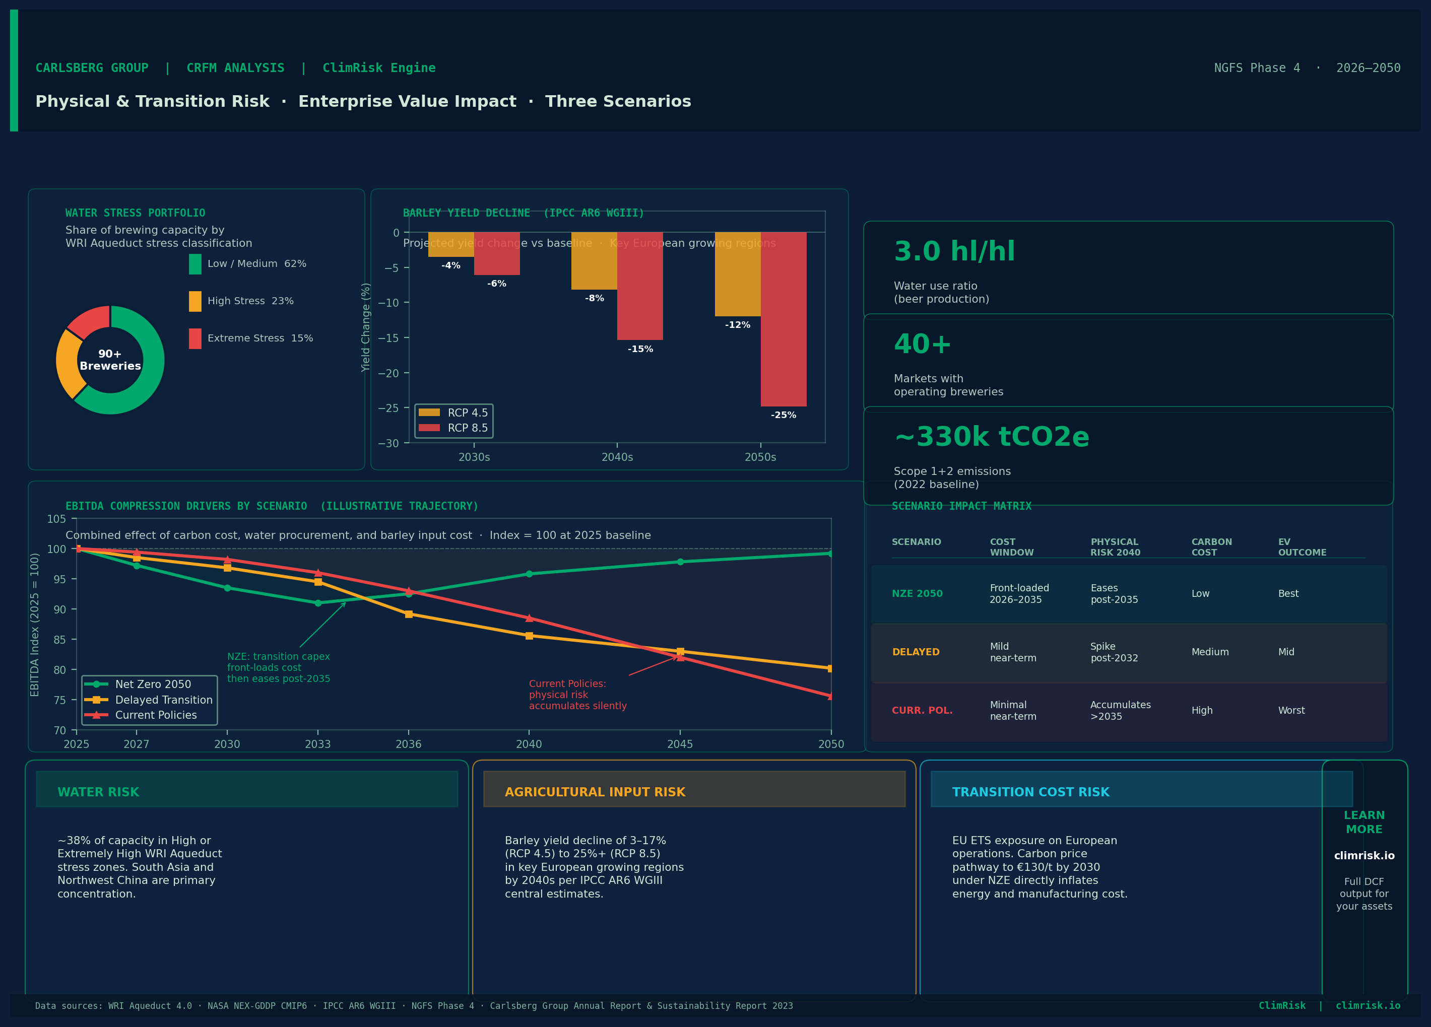Click the 90+ Breweries donut center
This screenshot has height=1027, width=1431.
point(110,360)
